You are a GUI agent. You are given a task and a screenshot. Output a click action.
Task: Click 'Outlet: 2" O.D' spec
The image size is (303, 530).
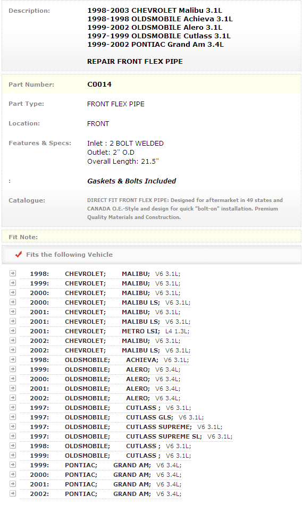click(x=111, y=153)
